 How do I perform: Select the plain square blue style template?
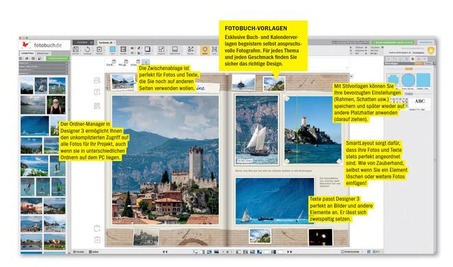[423, 80]
